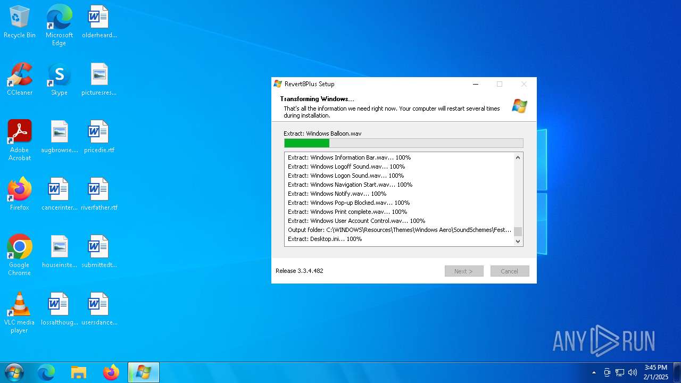Open Microsoft Edge from the taskbar
This screenshot has width=681, height=383.
[46, 372]
